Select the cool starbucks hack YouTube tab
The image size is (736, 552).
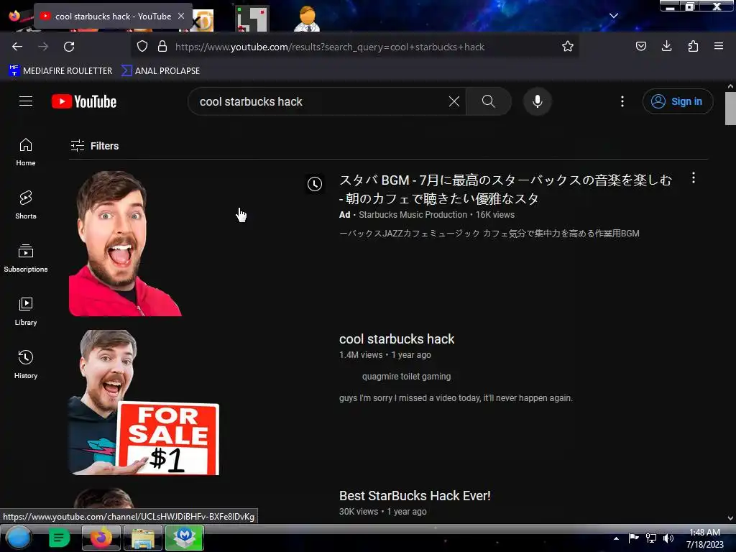tap(113, 16)
